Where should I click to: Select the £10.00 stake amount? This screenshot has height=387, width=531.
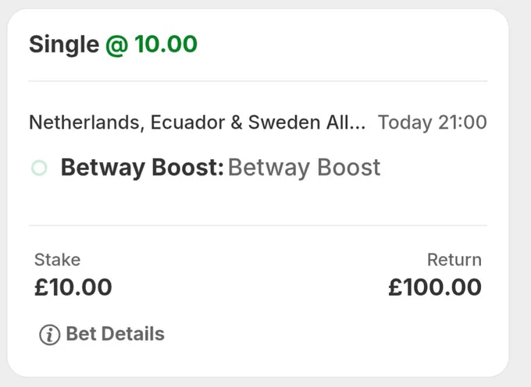pos(73,287)
